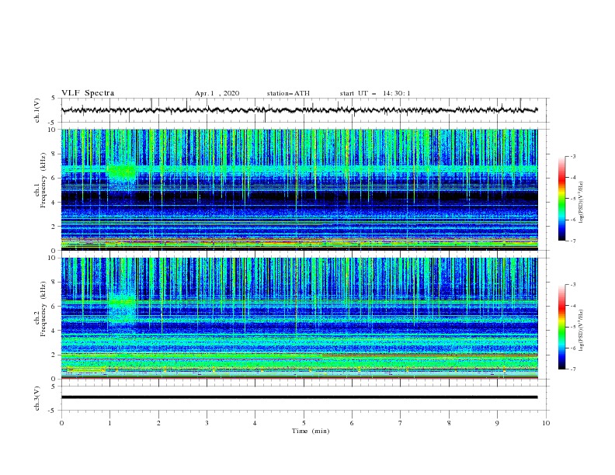Viewport: 615px width, 475px height.
Task: Click the ch.1 voltage waveform trace
Action: tap(299, 110)
